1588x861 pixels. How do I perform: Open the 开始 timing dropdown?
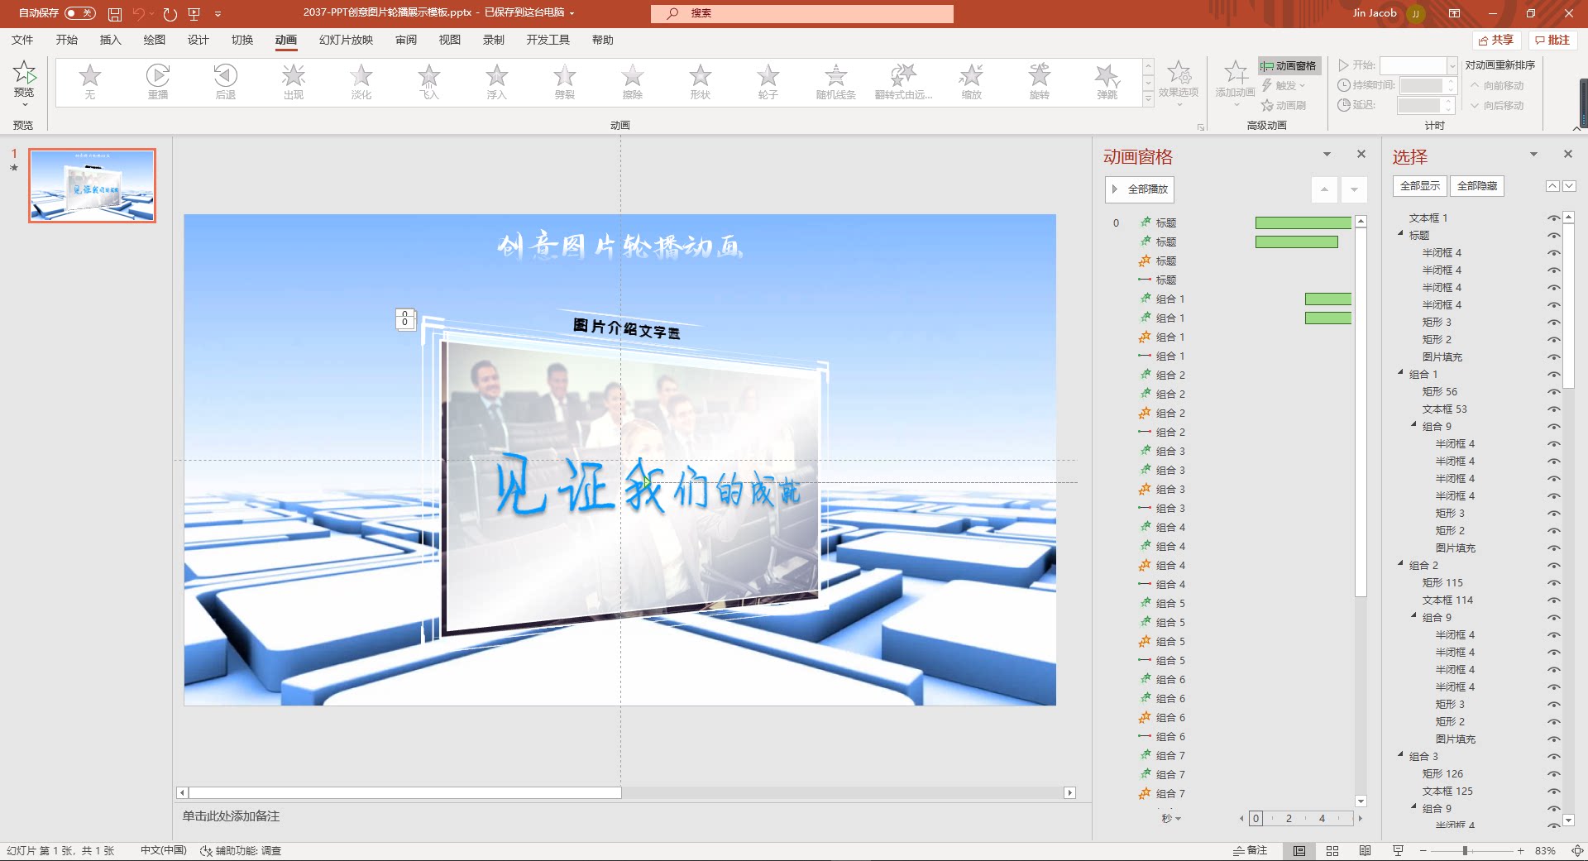[x=1452, y=65]
